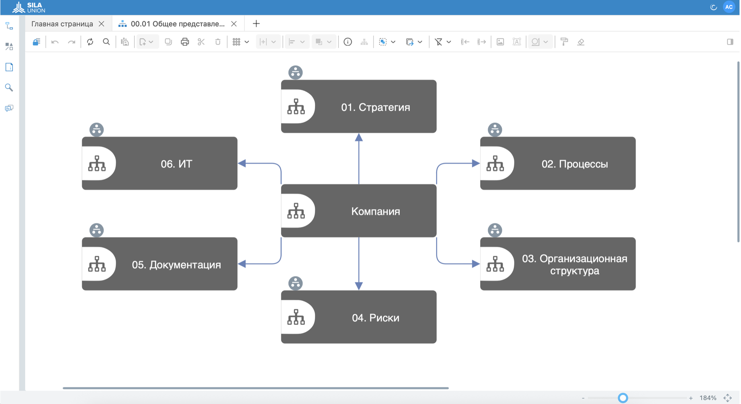Click the print diagram icon

coord(185,42)
